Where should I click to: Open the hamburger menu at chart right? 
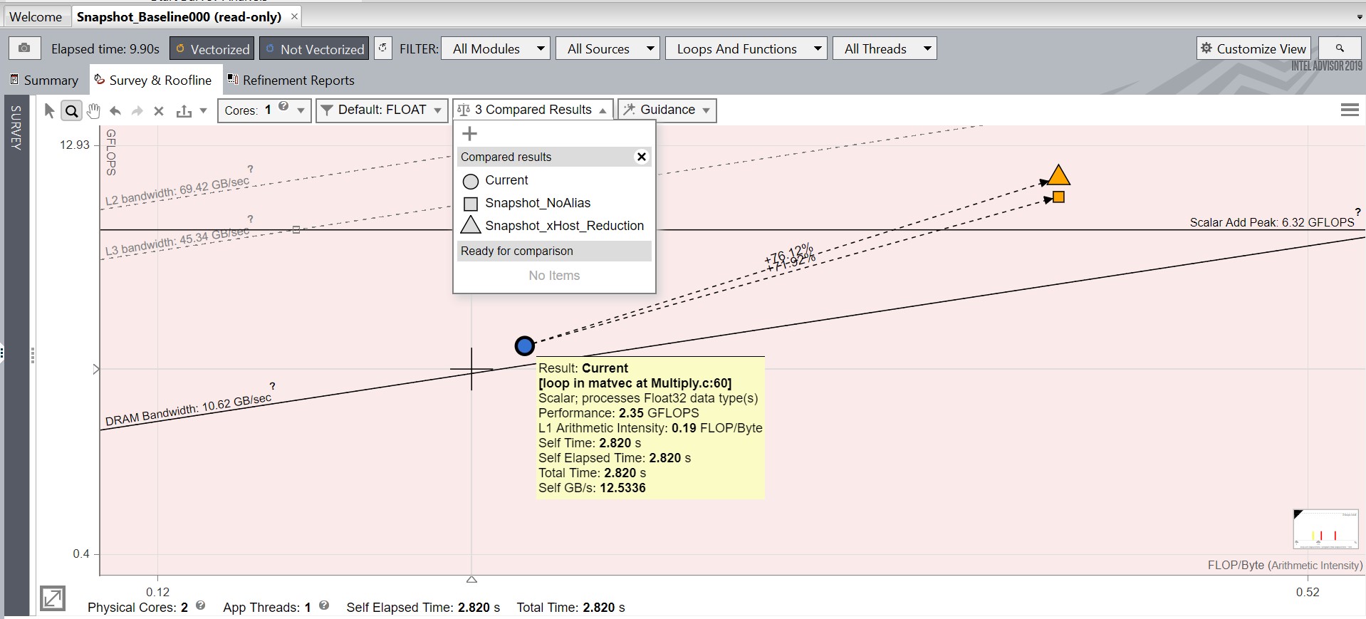coord(1349,110)
